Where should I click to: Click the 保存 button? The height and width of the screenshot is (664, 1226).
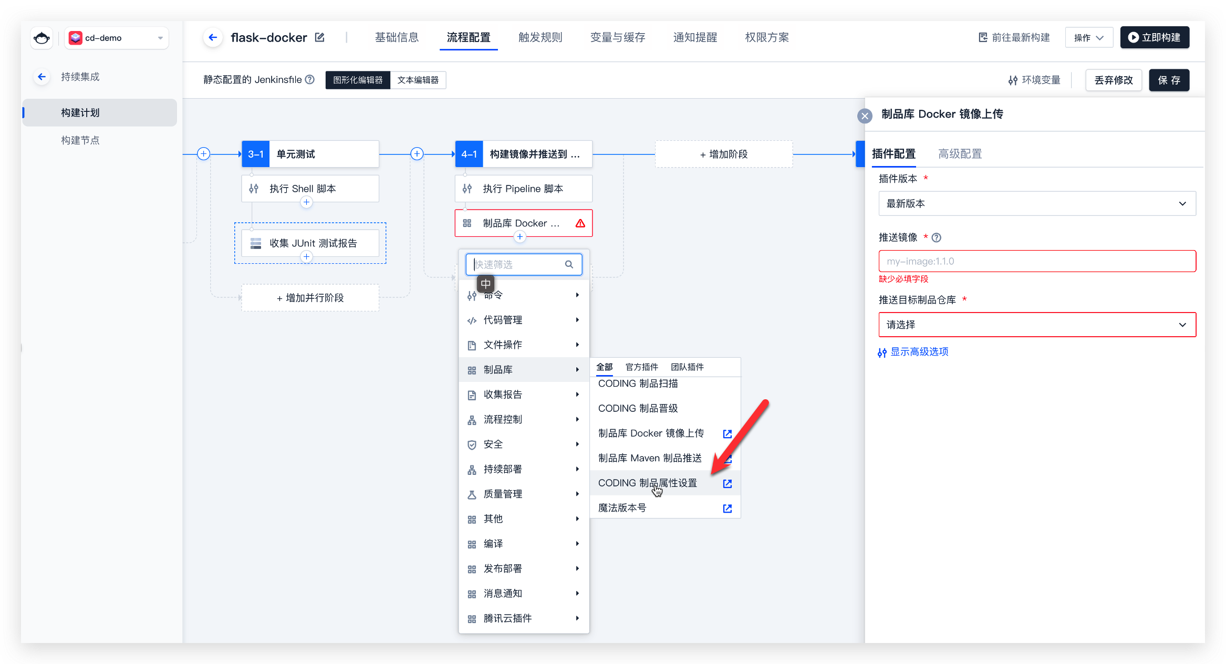[x=1169, y=80]
